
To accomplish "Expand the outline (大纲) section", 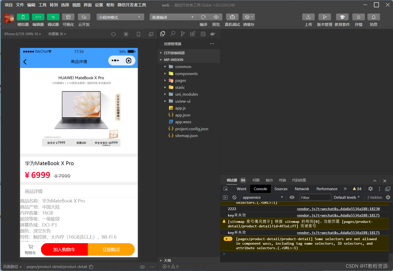I will pyautogui.click(x=189, y=260).
